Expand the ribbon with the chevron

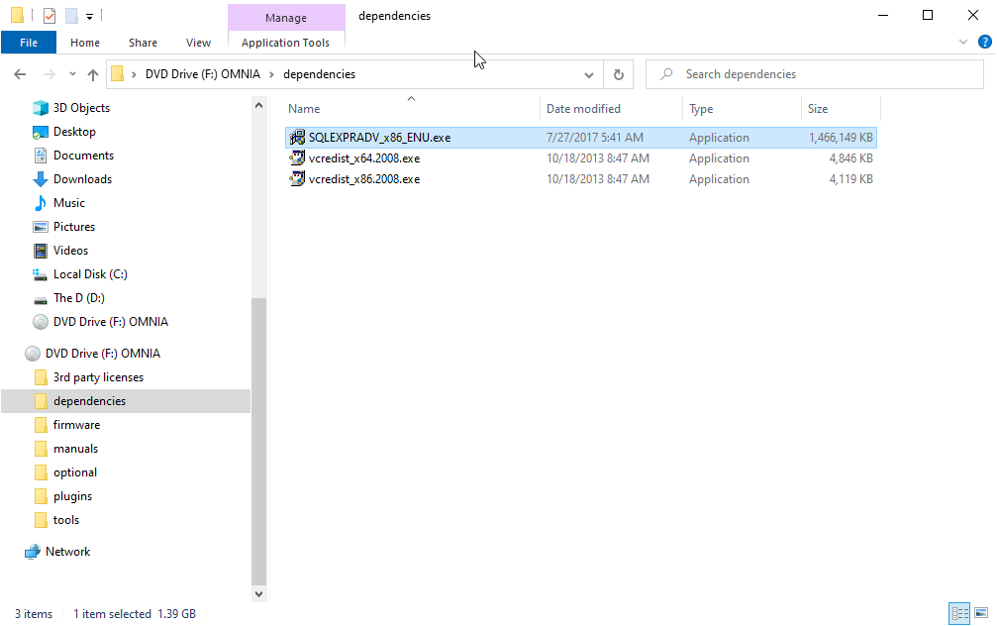(962, 42)
